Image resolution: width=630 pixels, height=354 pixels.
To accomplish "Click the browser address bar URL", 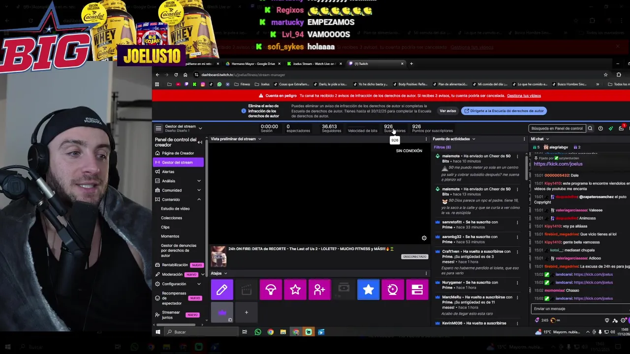I will [243, 75].
